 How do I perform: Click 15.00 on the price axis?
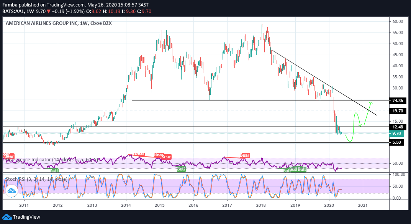(398, 121)
